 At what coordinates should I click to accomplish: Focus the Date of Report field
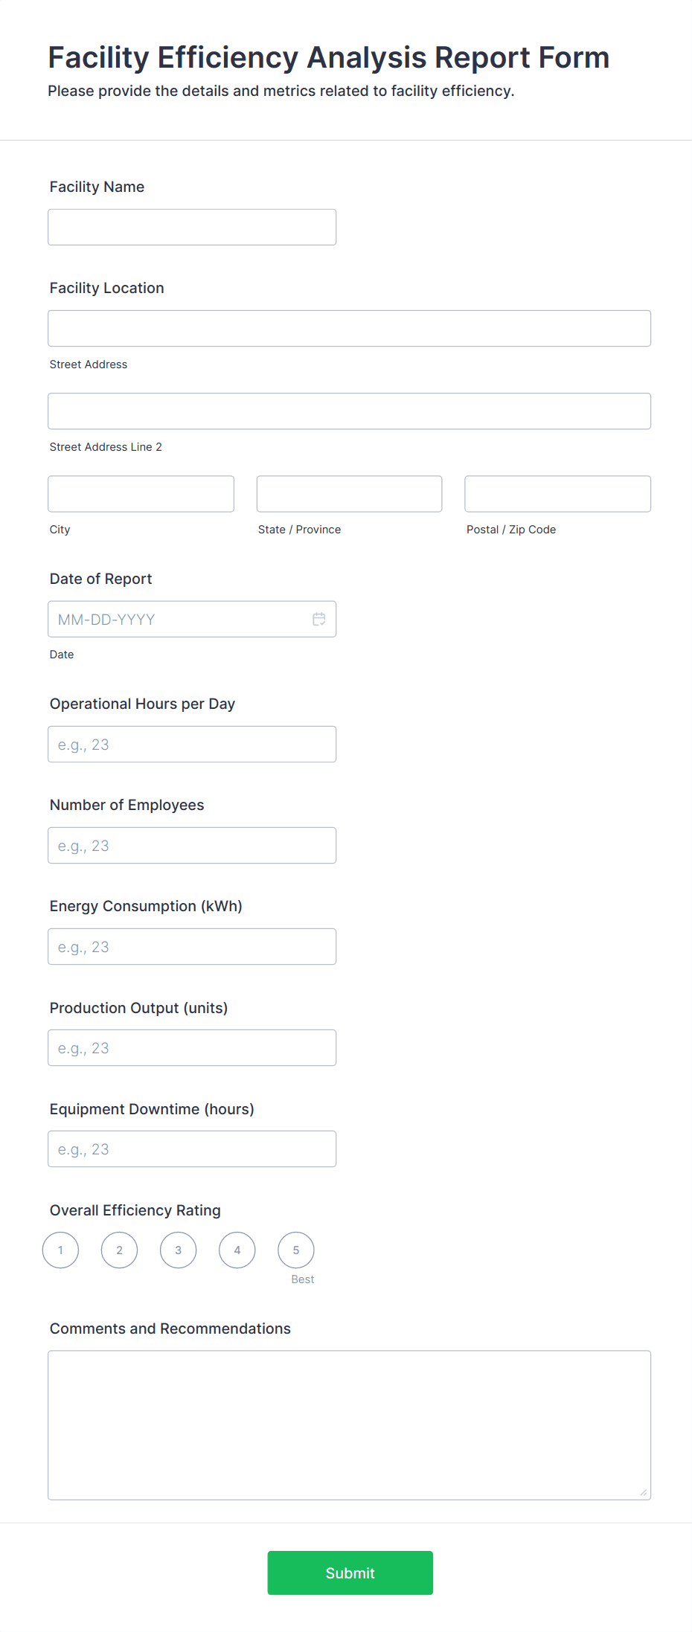click(x=179, y=619)
